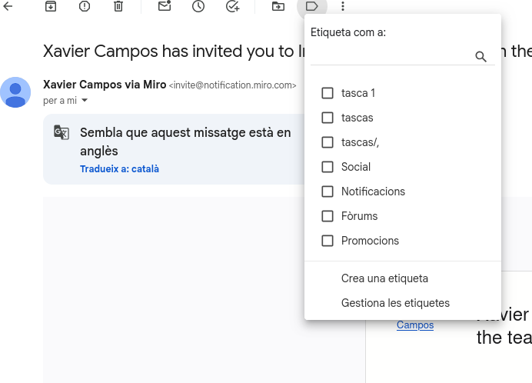Click the Labels tag icon
The width and height of the screenshot is (532, 383).
[311, 6]
